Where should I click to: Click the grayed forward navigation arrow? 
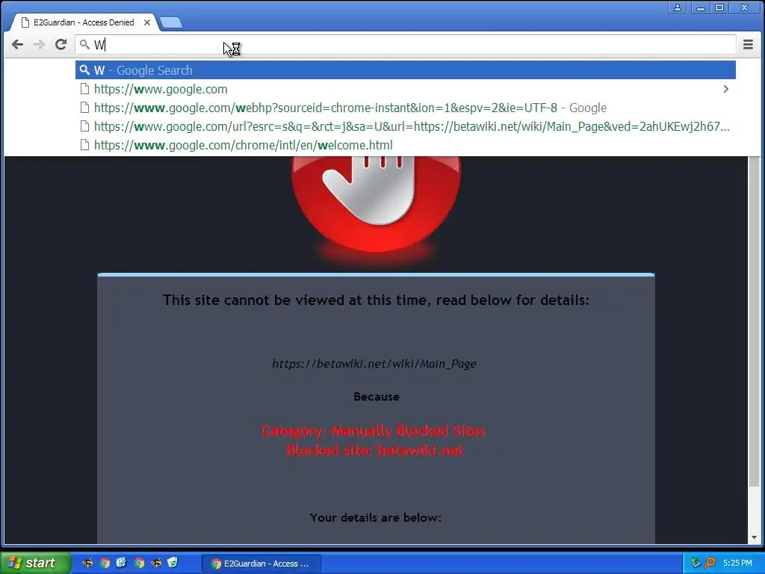click(39, 44)
